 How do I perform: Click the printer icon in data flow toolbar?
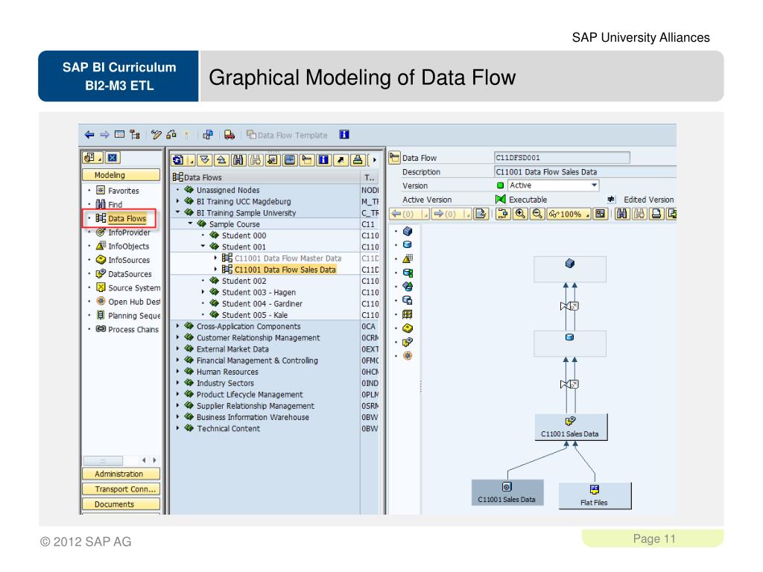coord(656,214)
